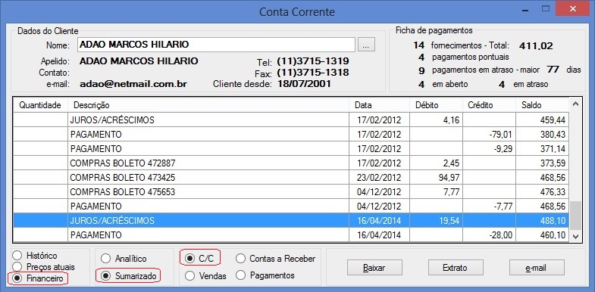Select PAGAMENTO row with crédito -28,00
595x292 pixels.
point(291,235)
